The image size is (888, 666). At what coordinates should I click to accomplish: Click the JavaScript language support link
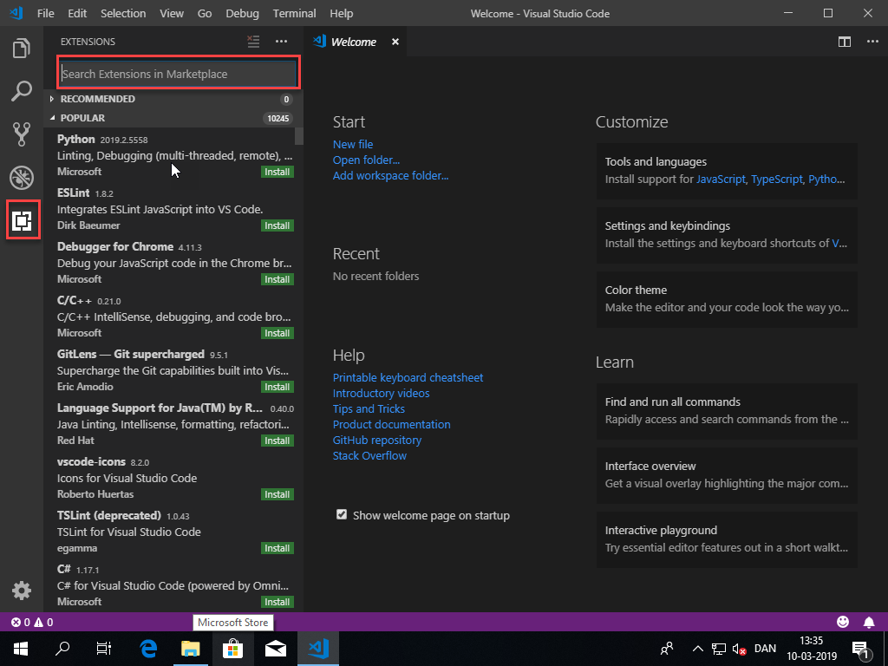point(721,180)
